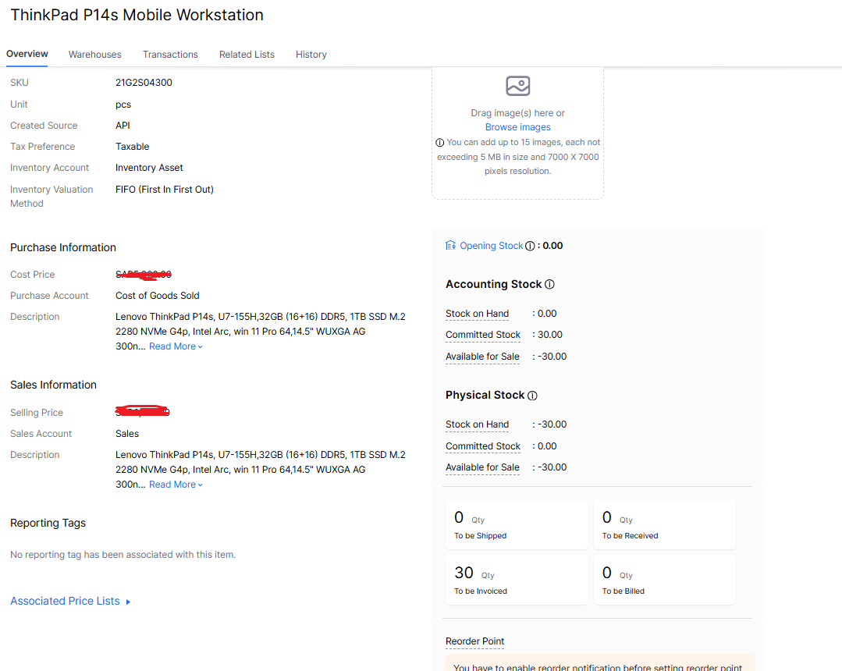Switch to the Overview tab
The width and height of the screenshot is (842, 671).
pos(27,54)
